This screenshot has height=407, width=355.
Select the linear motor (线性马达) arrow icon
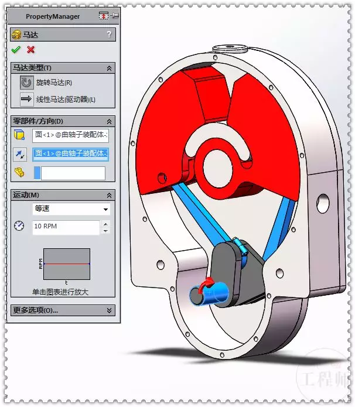(x=26, y=99)
